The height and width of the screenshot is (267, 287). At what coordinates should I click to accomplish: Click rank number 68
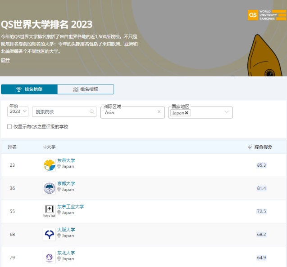click(12, 234)
